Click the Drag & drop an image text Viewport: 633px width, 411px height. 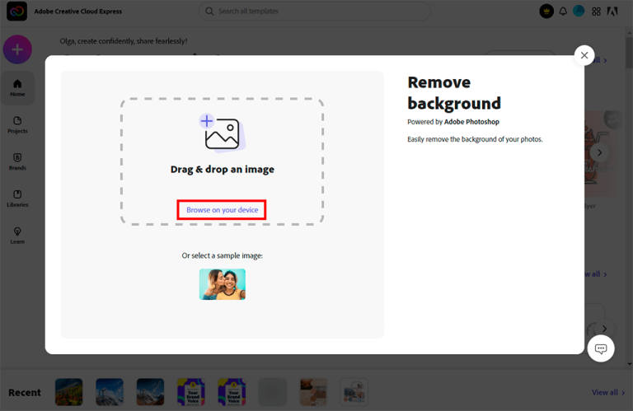click(222, 170)
